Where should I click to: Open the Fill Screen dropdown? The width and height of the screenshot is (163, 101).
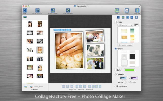click(x=125, y=25)
